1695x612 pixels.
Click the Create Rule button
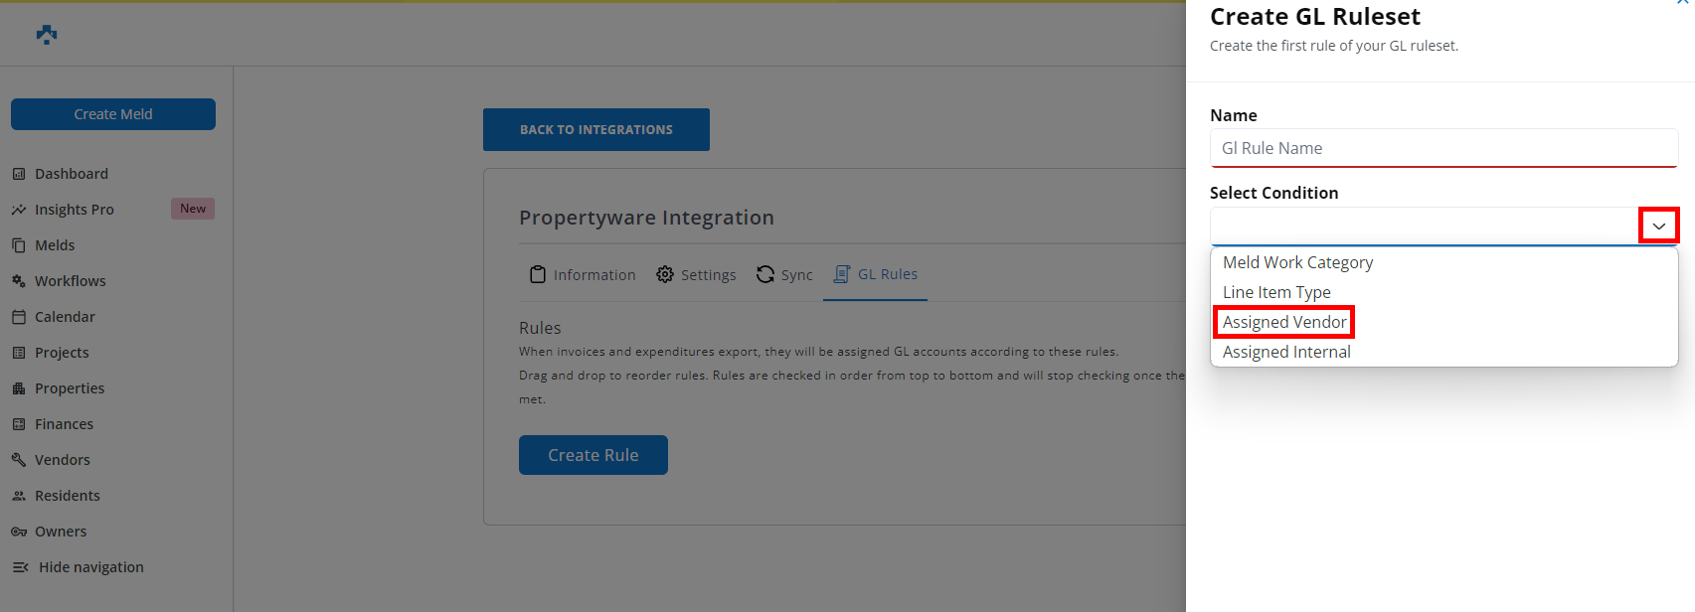tap(593, 455)
